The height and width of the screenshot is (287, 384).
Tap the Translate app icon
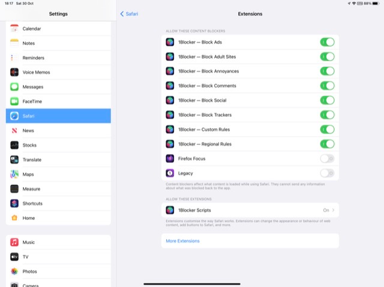pos(14,159)
